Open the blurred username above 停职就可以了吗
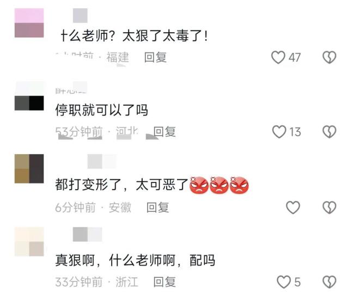Image resolution: width=354 pixels, height=304 pixels. pyautogui.click(x=71, y=88)
